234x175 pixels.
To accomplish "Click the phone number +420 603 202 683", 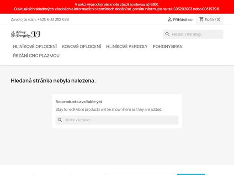I will click(53, 20).
